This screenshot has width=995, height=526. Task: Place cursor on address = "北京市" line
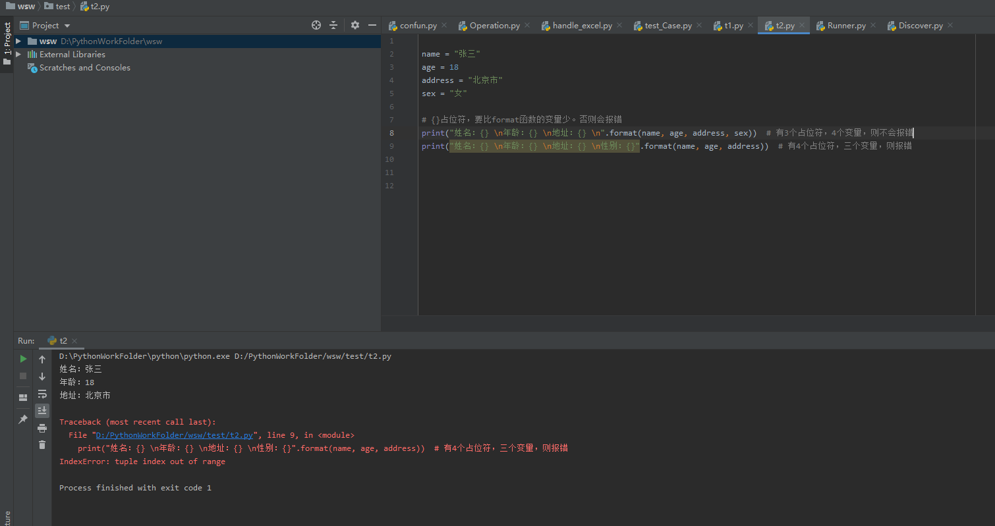[462, 80]
